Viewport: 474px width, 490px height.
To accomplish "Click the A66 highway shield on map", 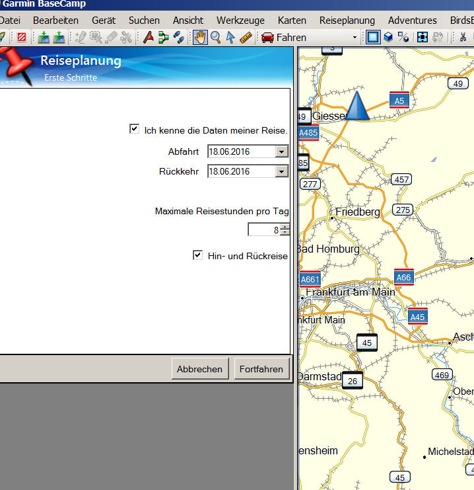I will (404, 277).
